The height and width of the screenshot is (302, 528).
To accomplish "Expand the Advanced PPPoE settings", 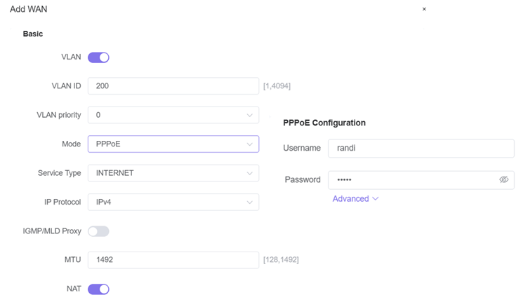I will [x=355, y=199].
